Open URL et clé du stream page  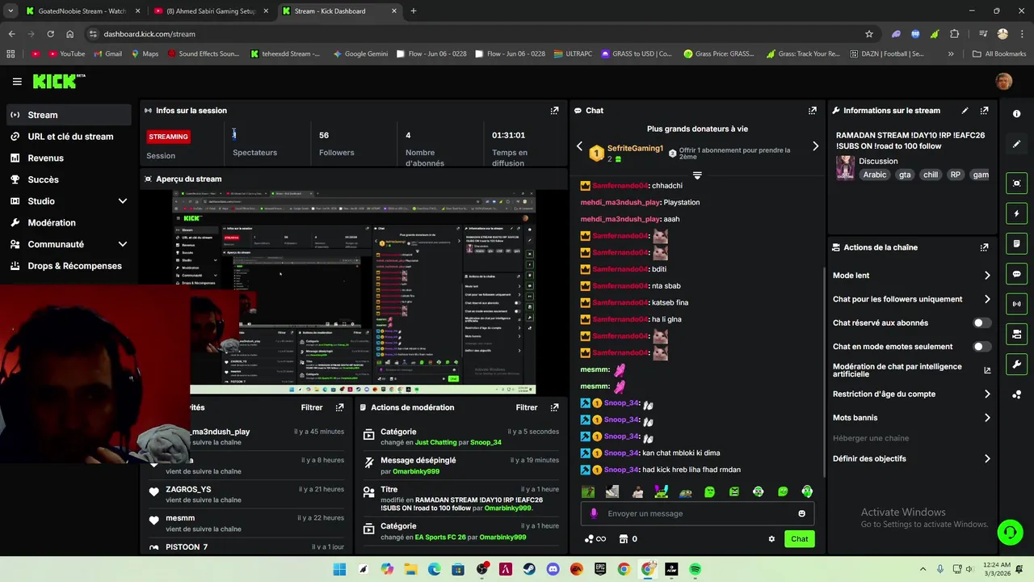pyautogui.click(x=69, y=137)
